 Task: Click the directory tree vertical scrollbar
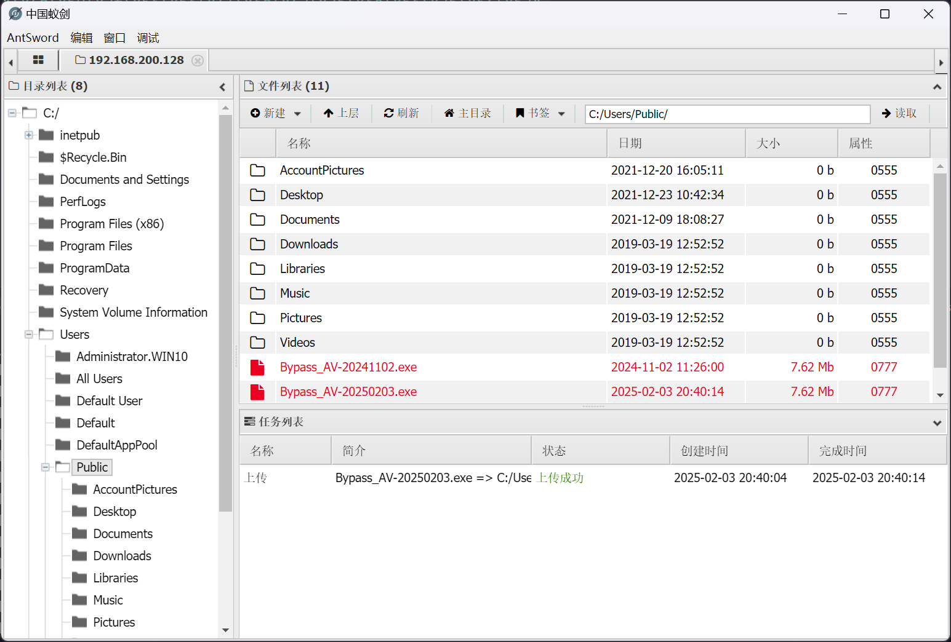[225, 314]
